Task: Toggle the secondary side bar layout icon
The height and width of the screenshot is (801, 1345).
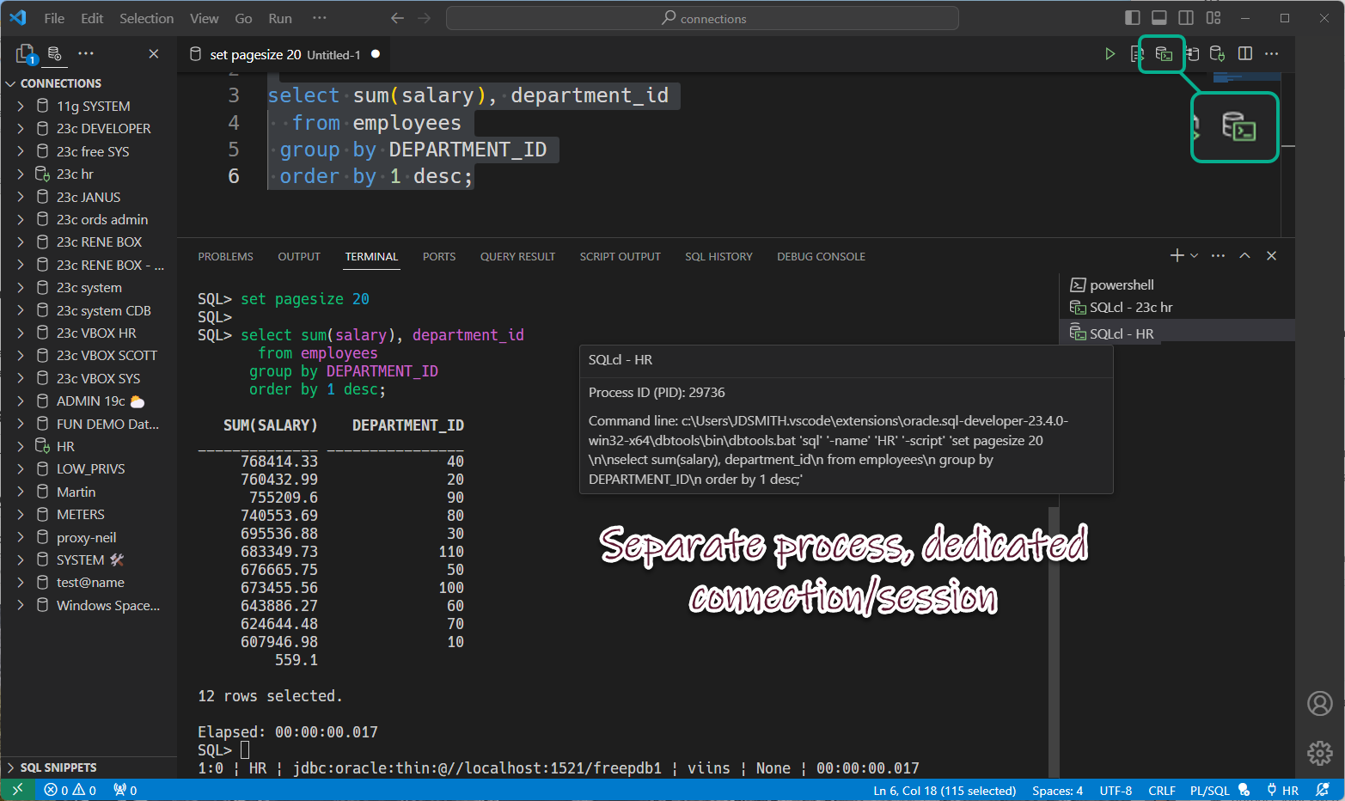Action: (1186, 18)
